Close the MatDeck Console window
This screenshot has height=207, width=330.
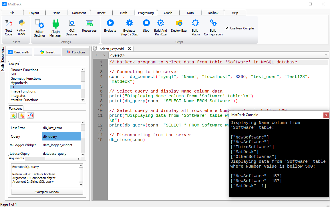click(x=326, y=115)
